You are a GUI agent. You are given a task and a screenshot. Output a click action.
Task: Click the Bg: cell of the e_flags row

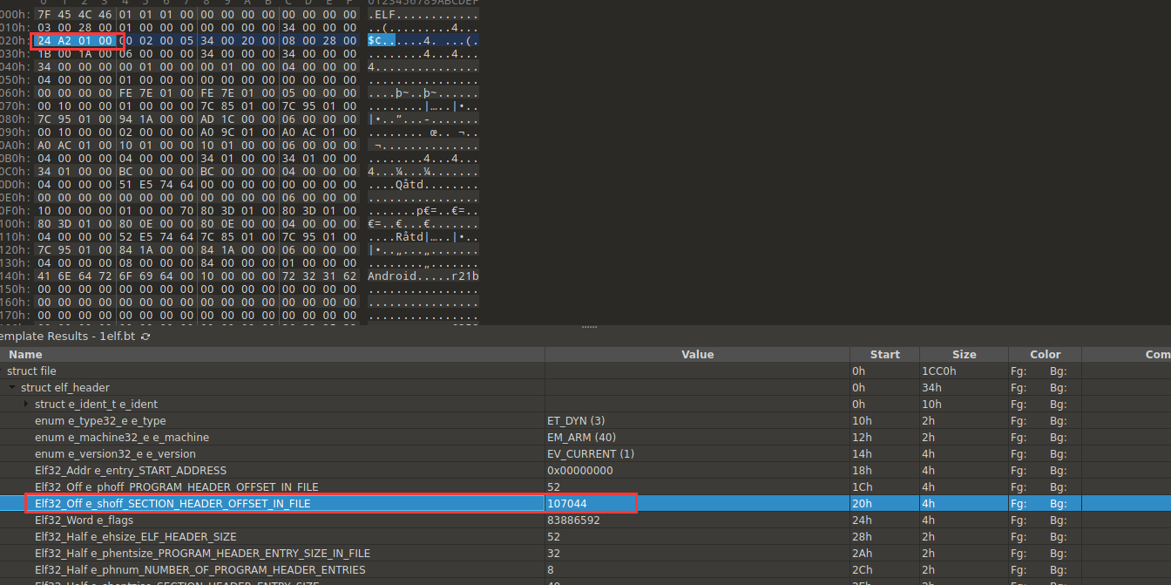(x=1058, y=520)
